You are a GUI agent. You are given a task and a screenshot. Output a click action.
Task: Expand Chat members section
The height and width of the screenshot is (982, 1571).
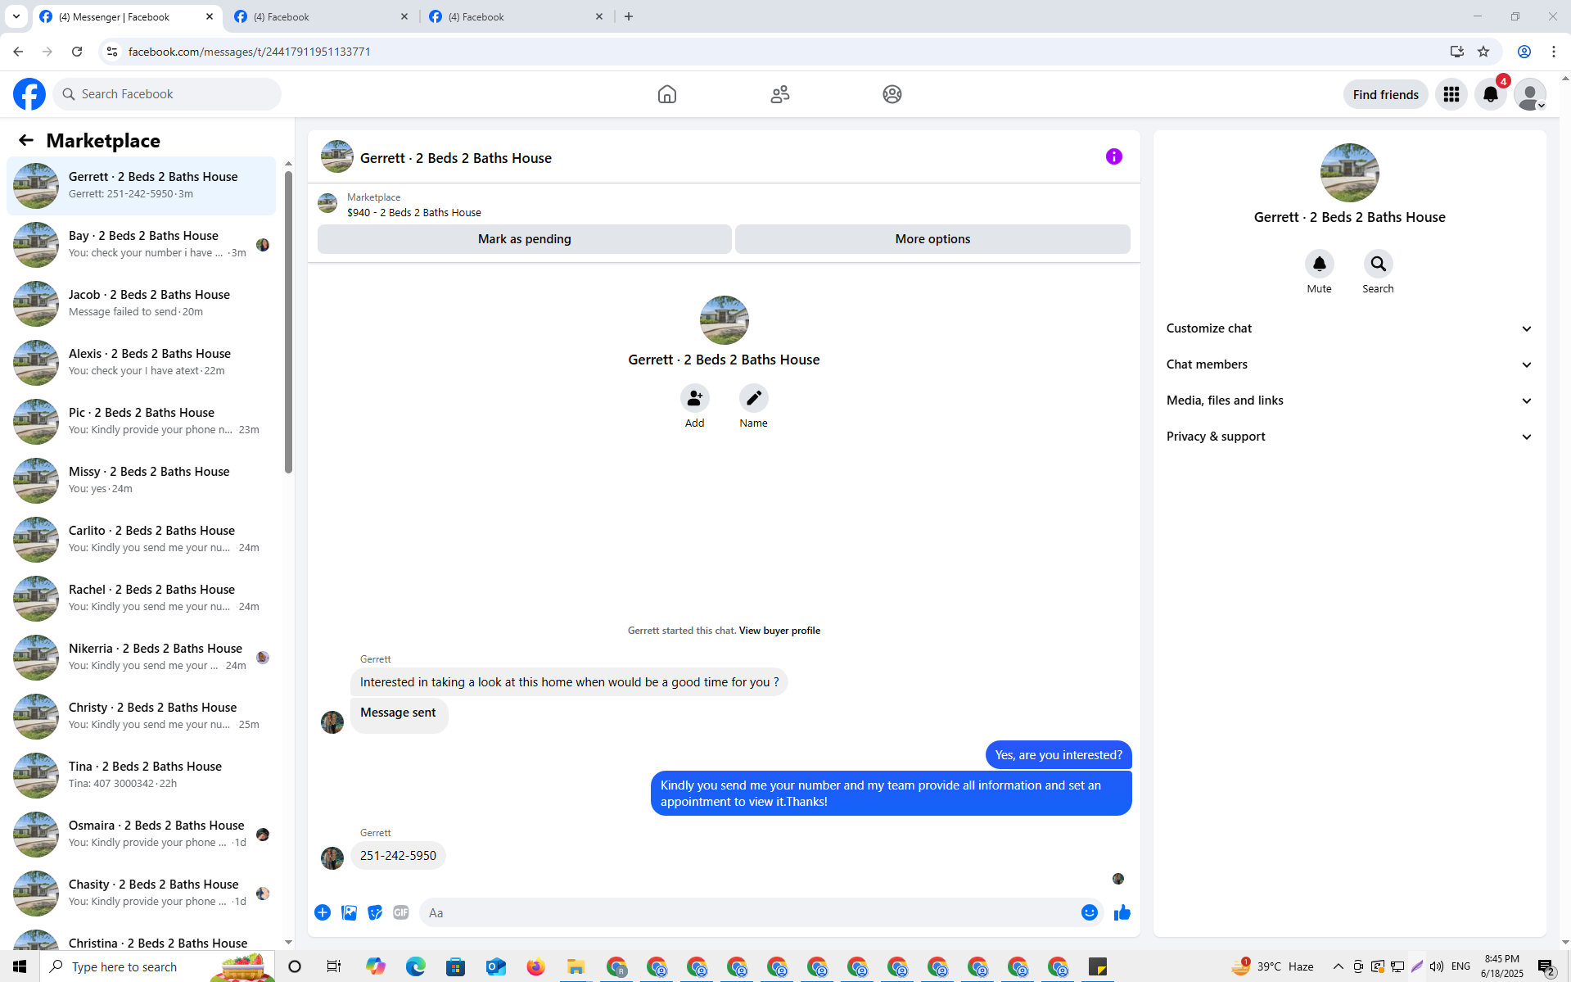click(x=1350, y=364)
